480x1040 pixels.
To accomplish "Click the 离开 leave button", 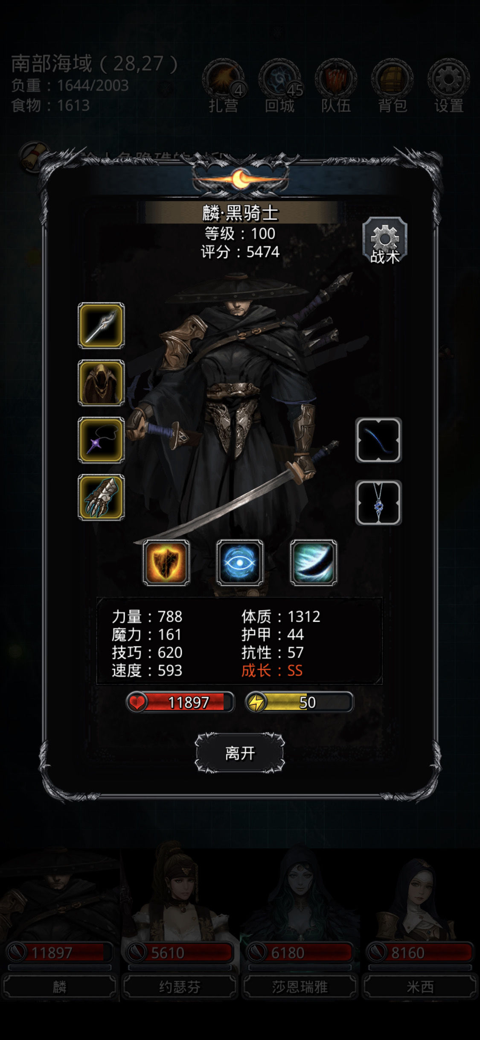I will [x=240, y=753].
